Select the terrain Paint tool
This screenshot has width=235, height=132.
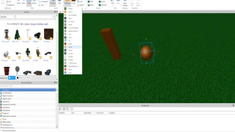[x=91, y=5]
